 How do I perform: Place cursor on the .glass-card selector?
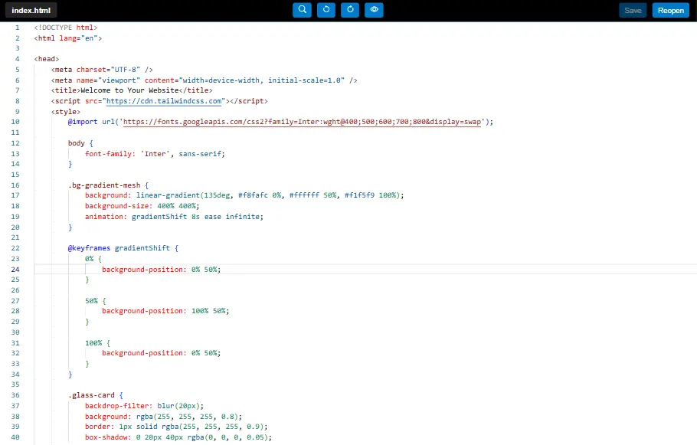[90, 395]
